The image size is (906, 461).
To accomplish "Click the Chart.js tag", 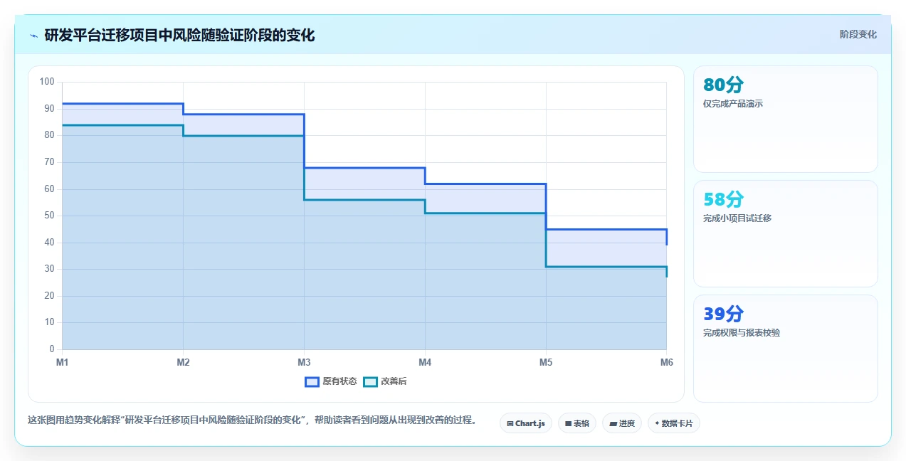I will coord(526,423).
